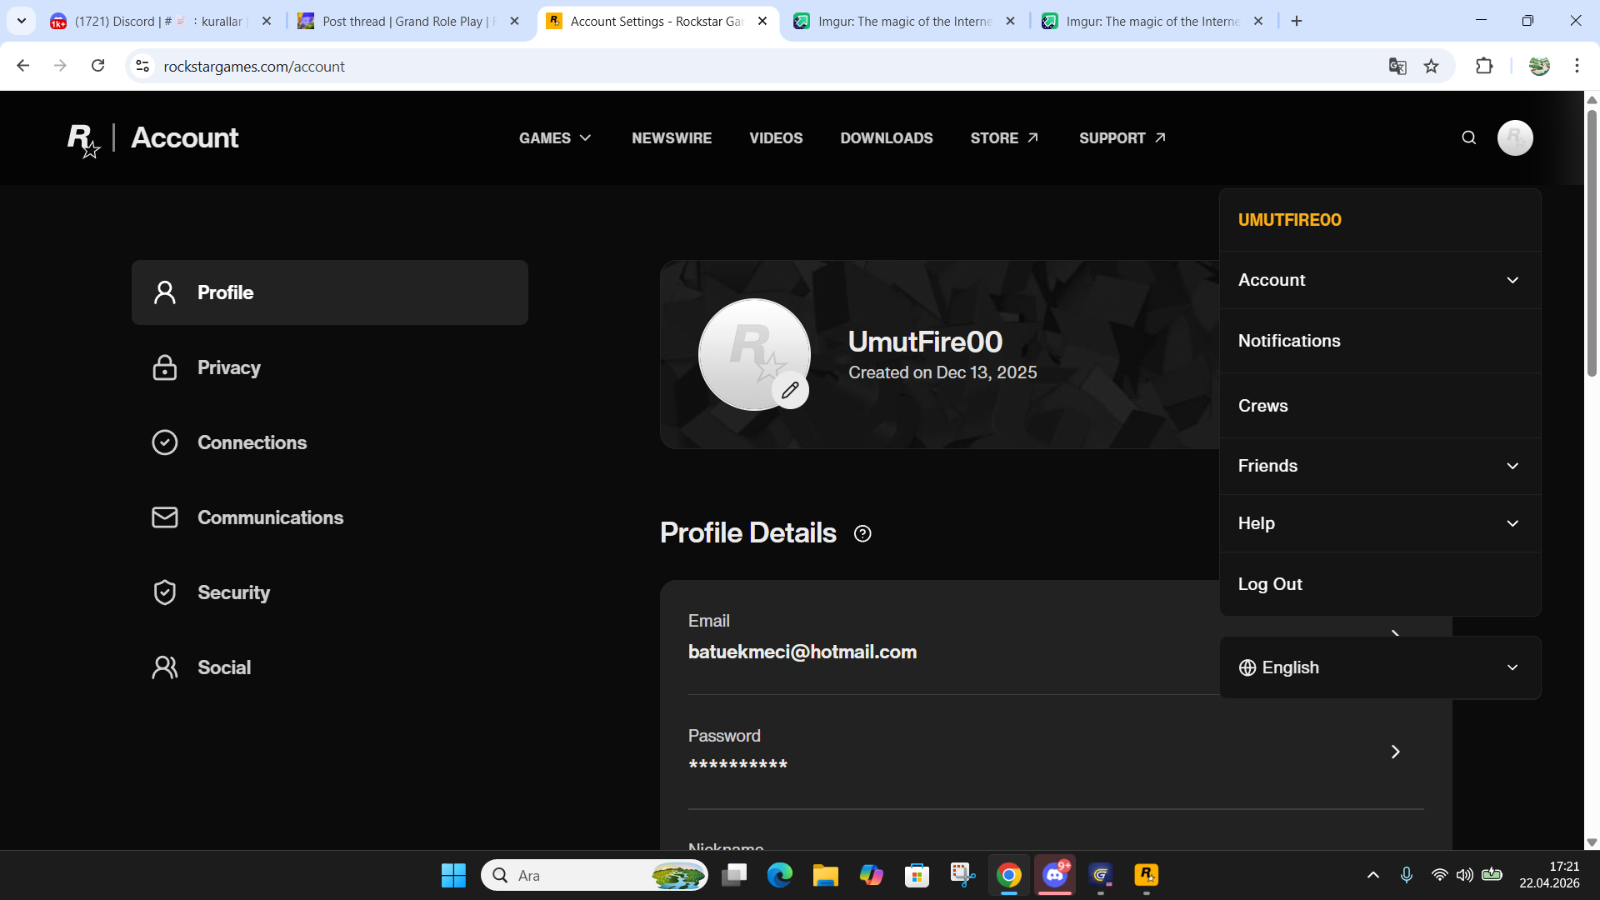Open the Videos link
Screen dimensions: 1600x900
(776, 138)
